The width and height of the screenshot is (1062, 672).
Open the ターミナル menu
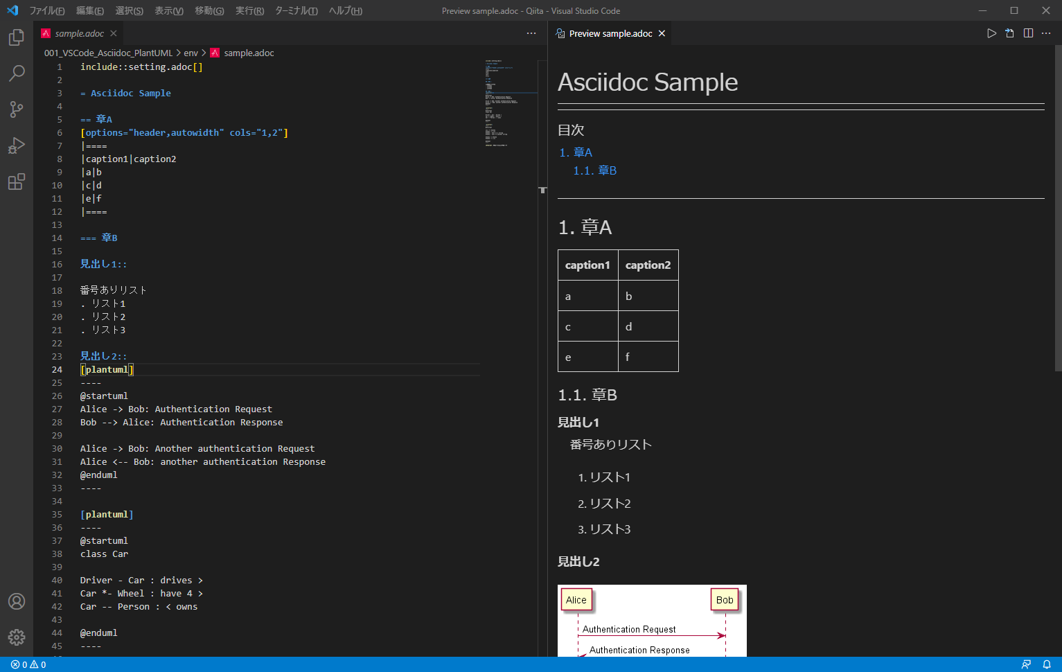pos(296,10)
